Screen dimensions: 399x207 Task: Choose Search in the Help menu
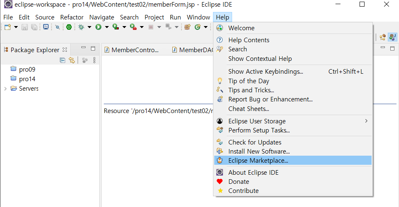coord(293,49)
